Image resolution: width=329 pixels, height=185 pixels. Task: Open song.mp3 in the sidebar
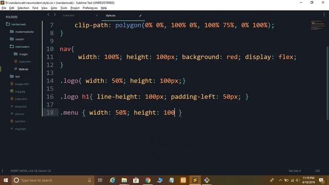click(x=21, y=106)
